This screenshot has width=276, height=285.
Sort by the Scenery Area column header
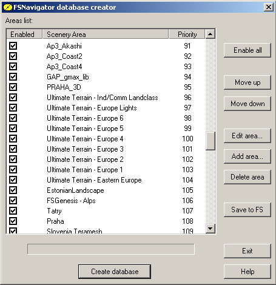[106, 34]
